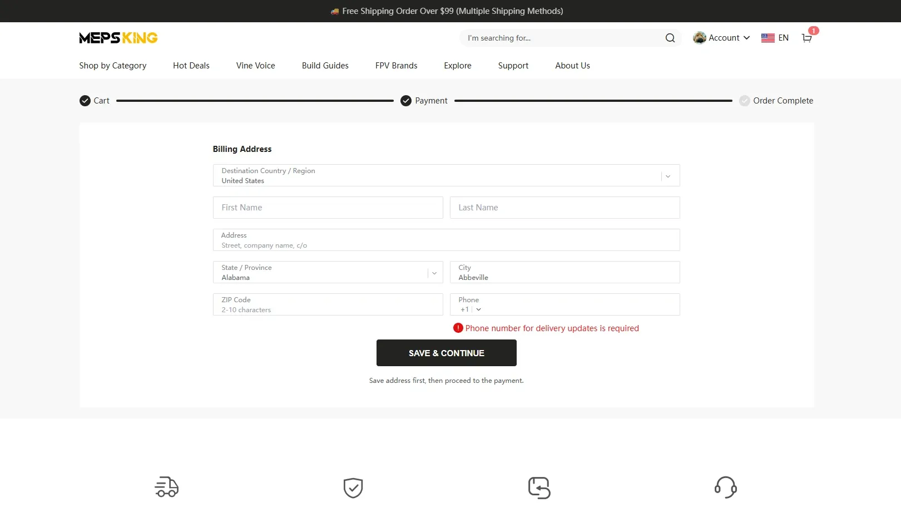
Task: Click the Order Complete step circle
Action: tap(745, 101)
